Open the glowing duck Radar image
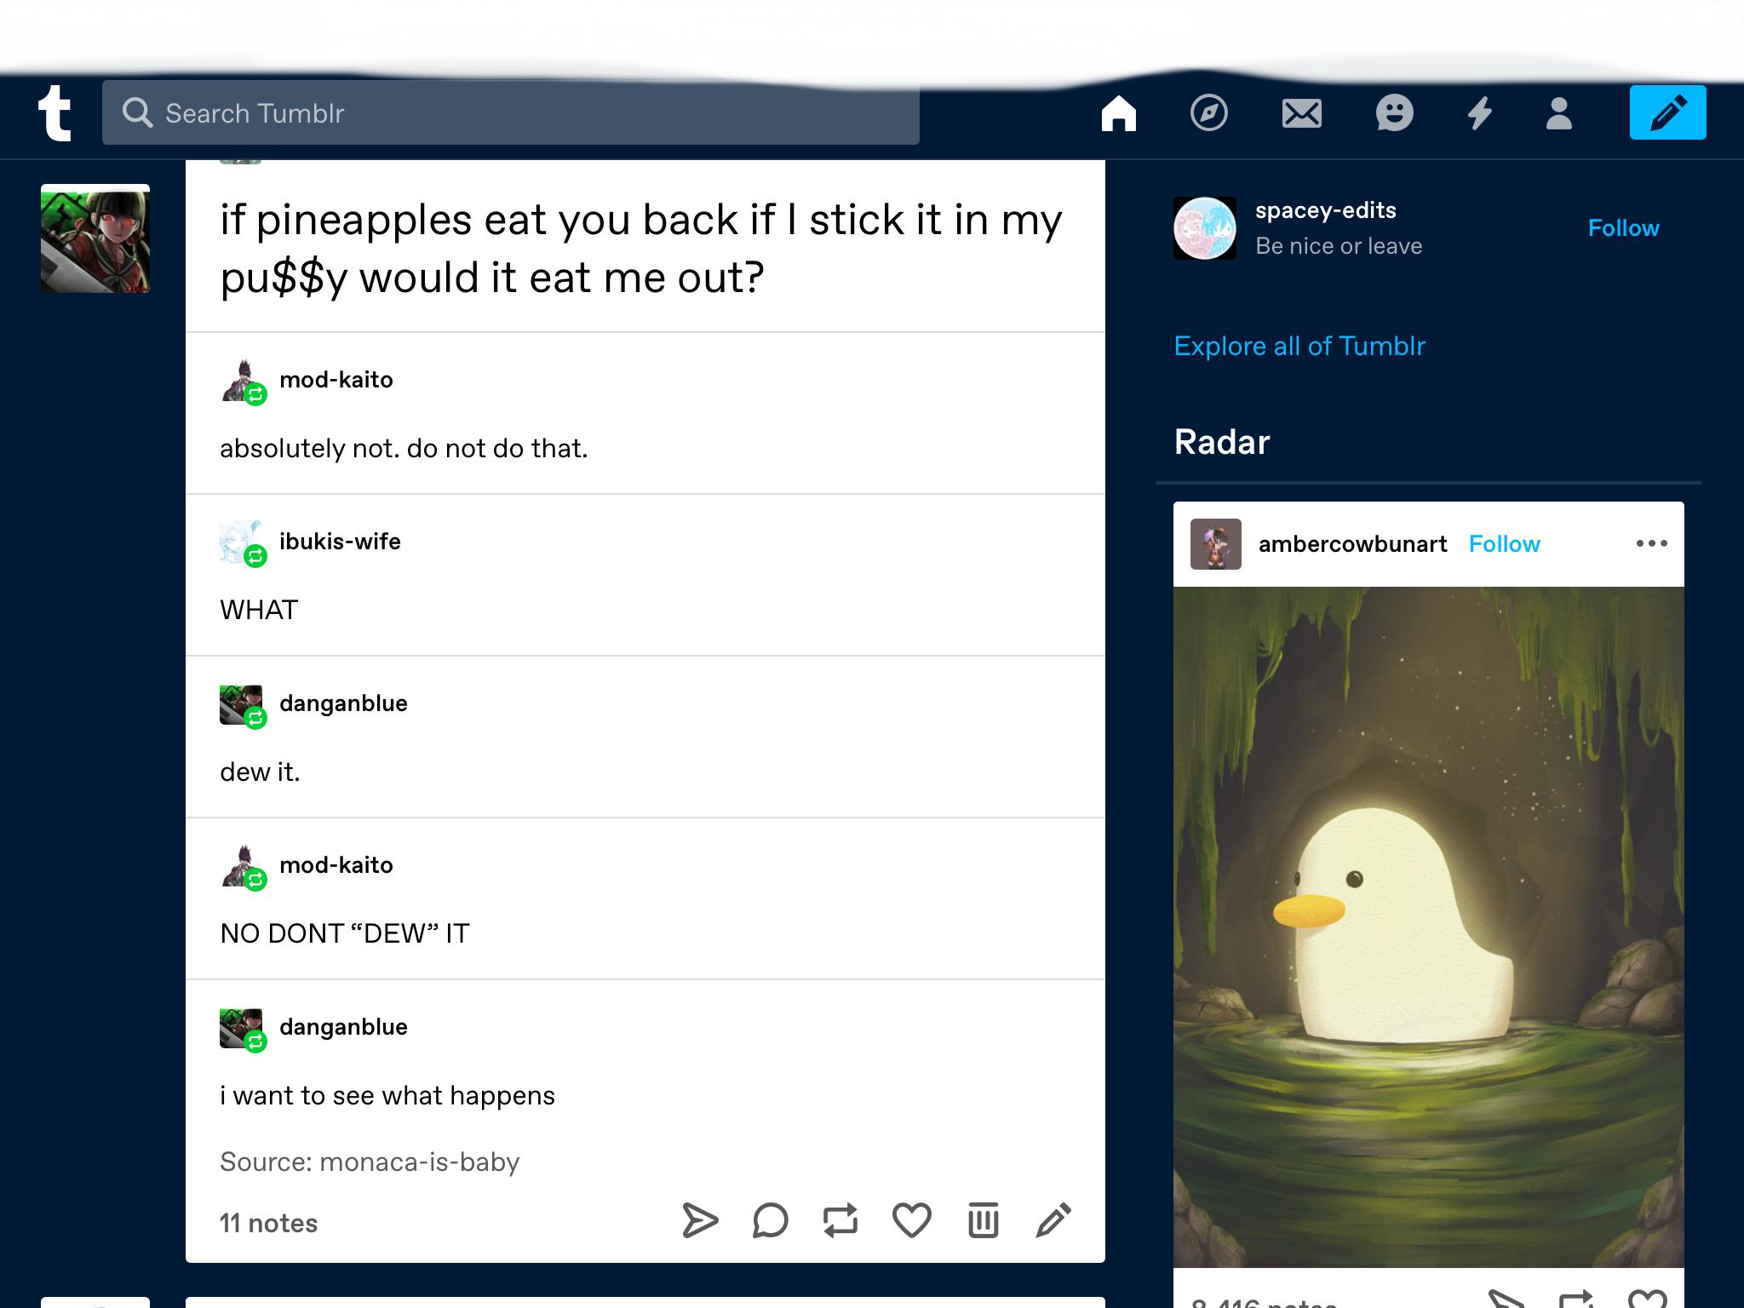The width and height of the screenshot is (1744, 1308). click(x=1428, y=926)
